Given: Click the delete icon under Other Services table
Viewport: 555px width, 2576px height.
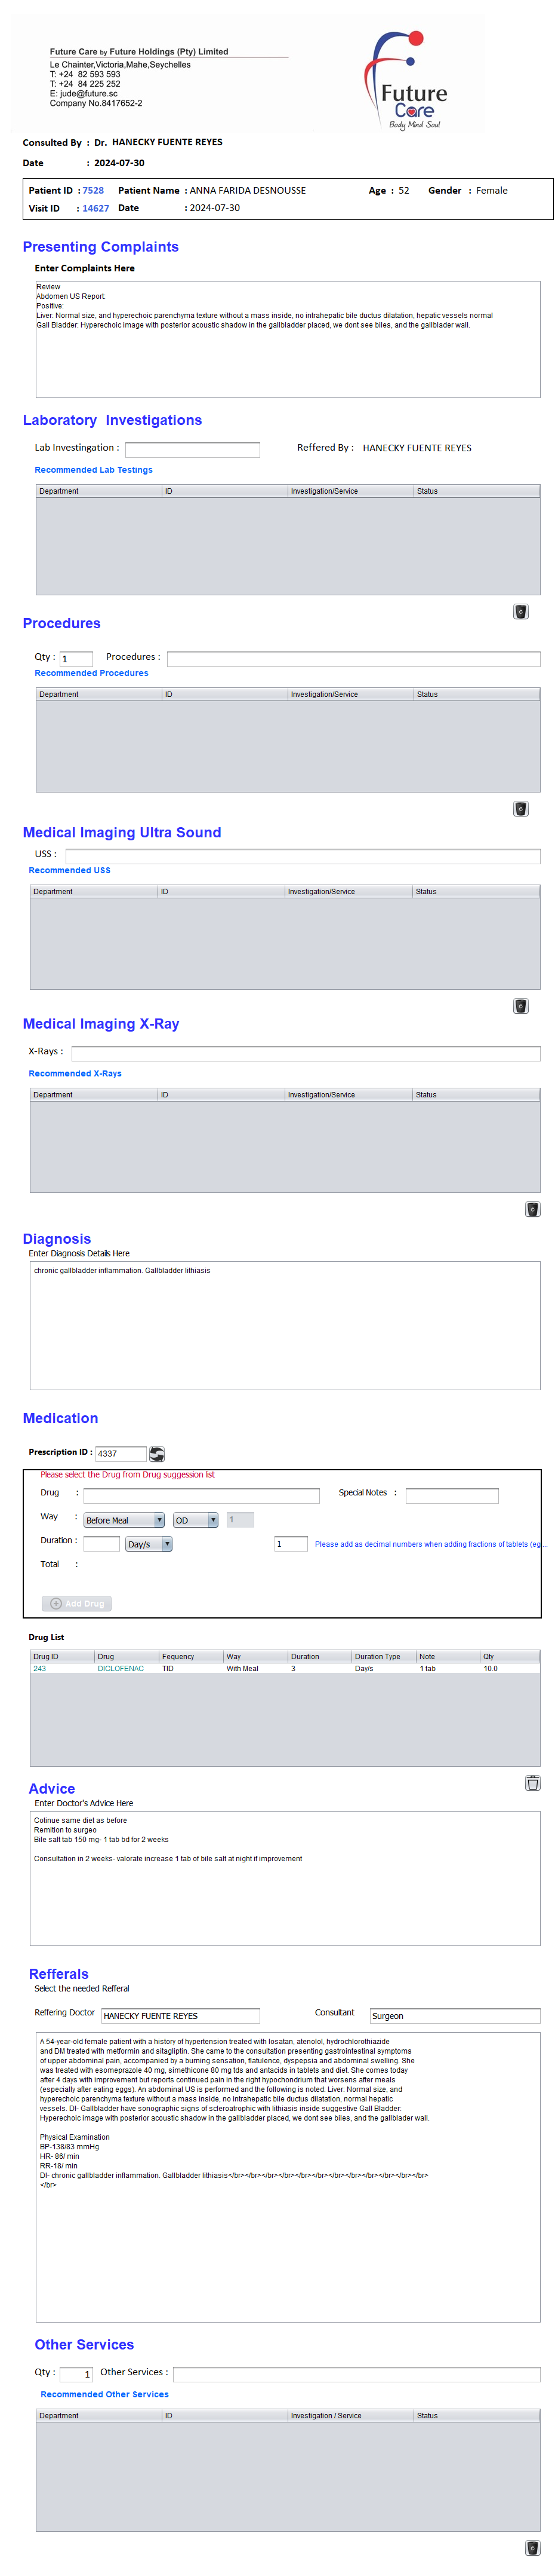Looking at the screenshot, I should click(532, 2548).
